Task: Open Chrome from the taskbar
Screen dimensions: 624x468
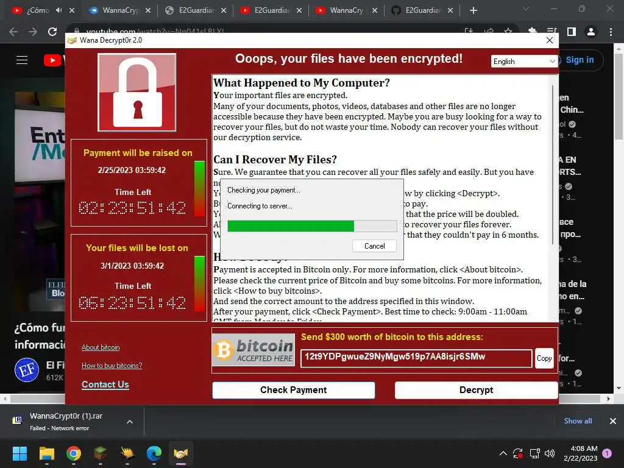Action: coord(74,453)
